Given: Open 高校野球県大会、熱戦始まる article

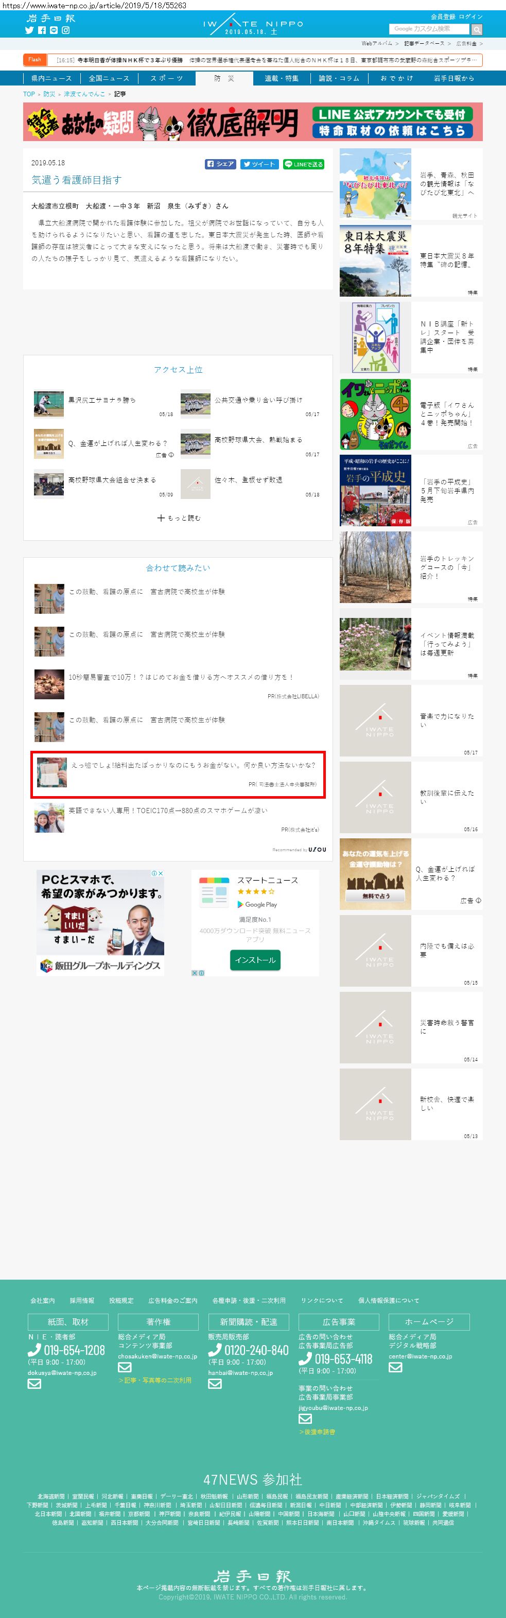Looking at the screenshot, I should [258, 440].
